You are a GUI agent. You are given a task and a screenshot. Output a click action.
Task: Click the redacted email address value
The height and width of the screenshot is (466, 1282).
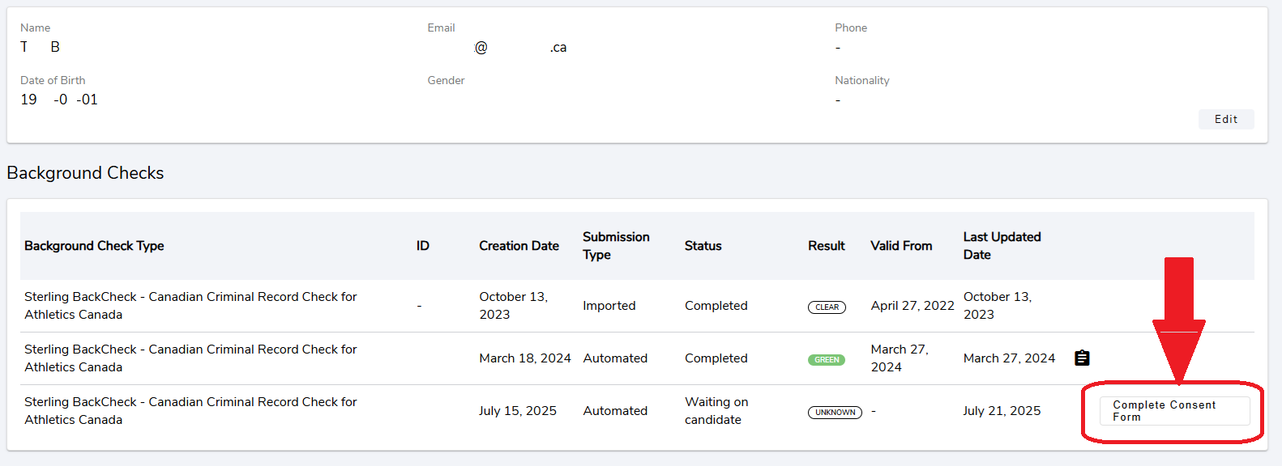pos(496,48)
